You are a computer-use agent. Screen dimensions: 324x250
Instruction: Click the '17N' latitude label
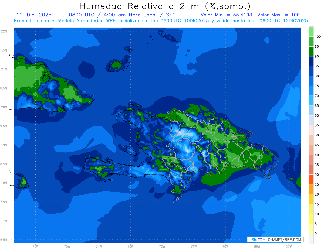click(4, 221)
